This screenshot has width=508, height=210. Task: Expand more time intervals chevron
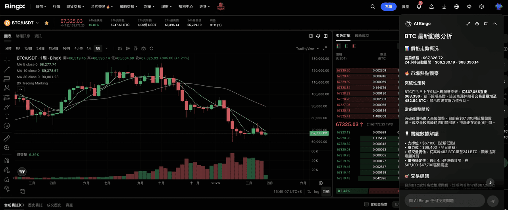(106, 48)
